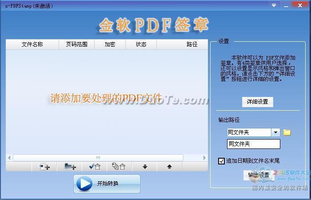The width and height of the screenshot is (311, 200).
Task: Browse output folder with yellow folder icon
Action: [287, 132]
